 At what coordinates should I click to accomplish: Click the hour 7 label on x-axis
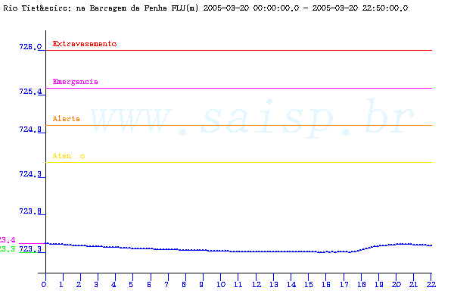tap(166, 285)
